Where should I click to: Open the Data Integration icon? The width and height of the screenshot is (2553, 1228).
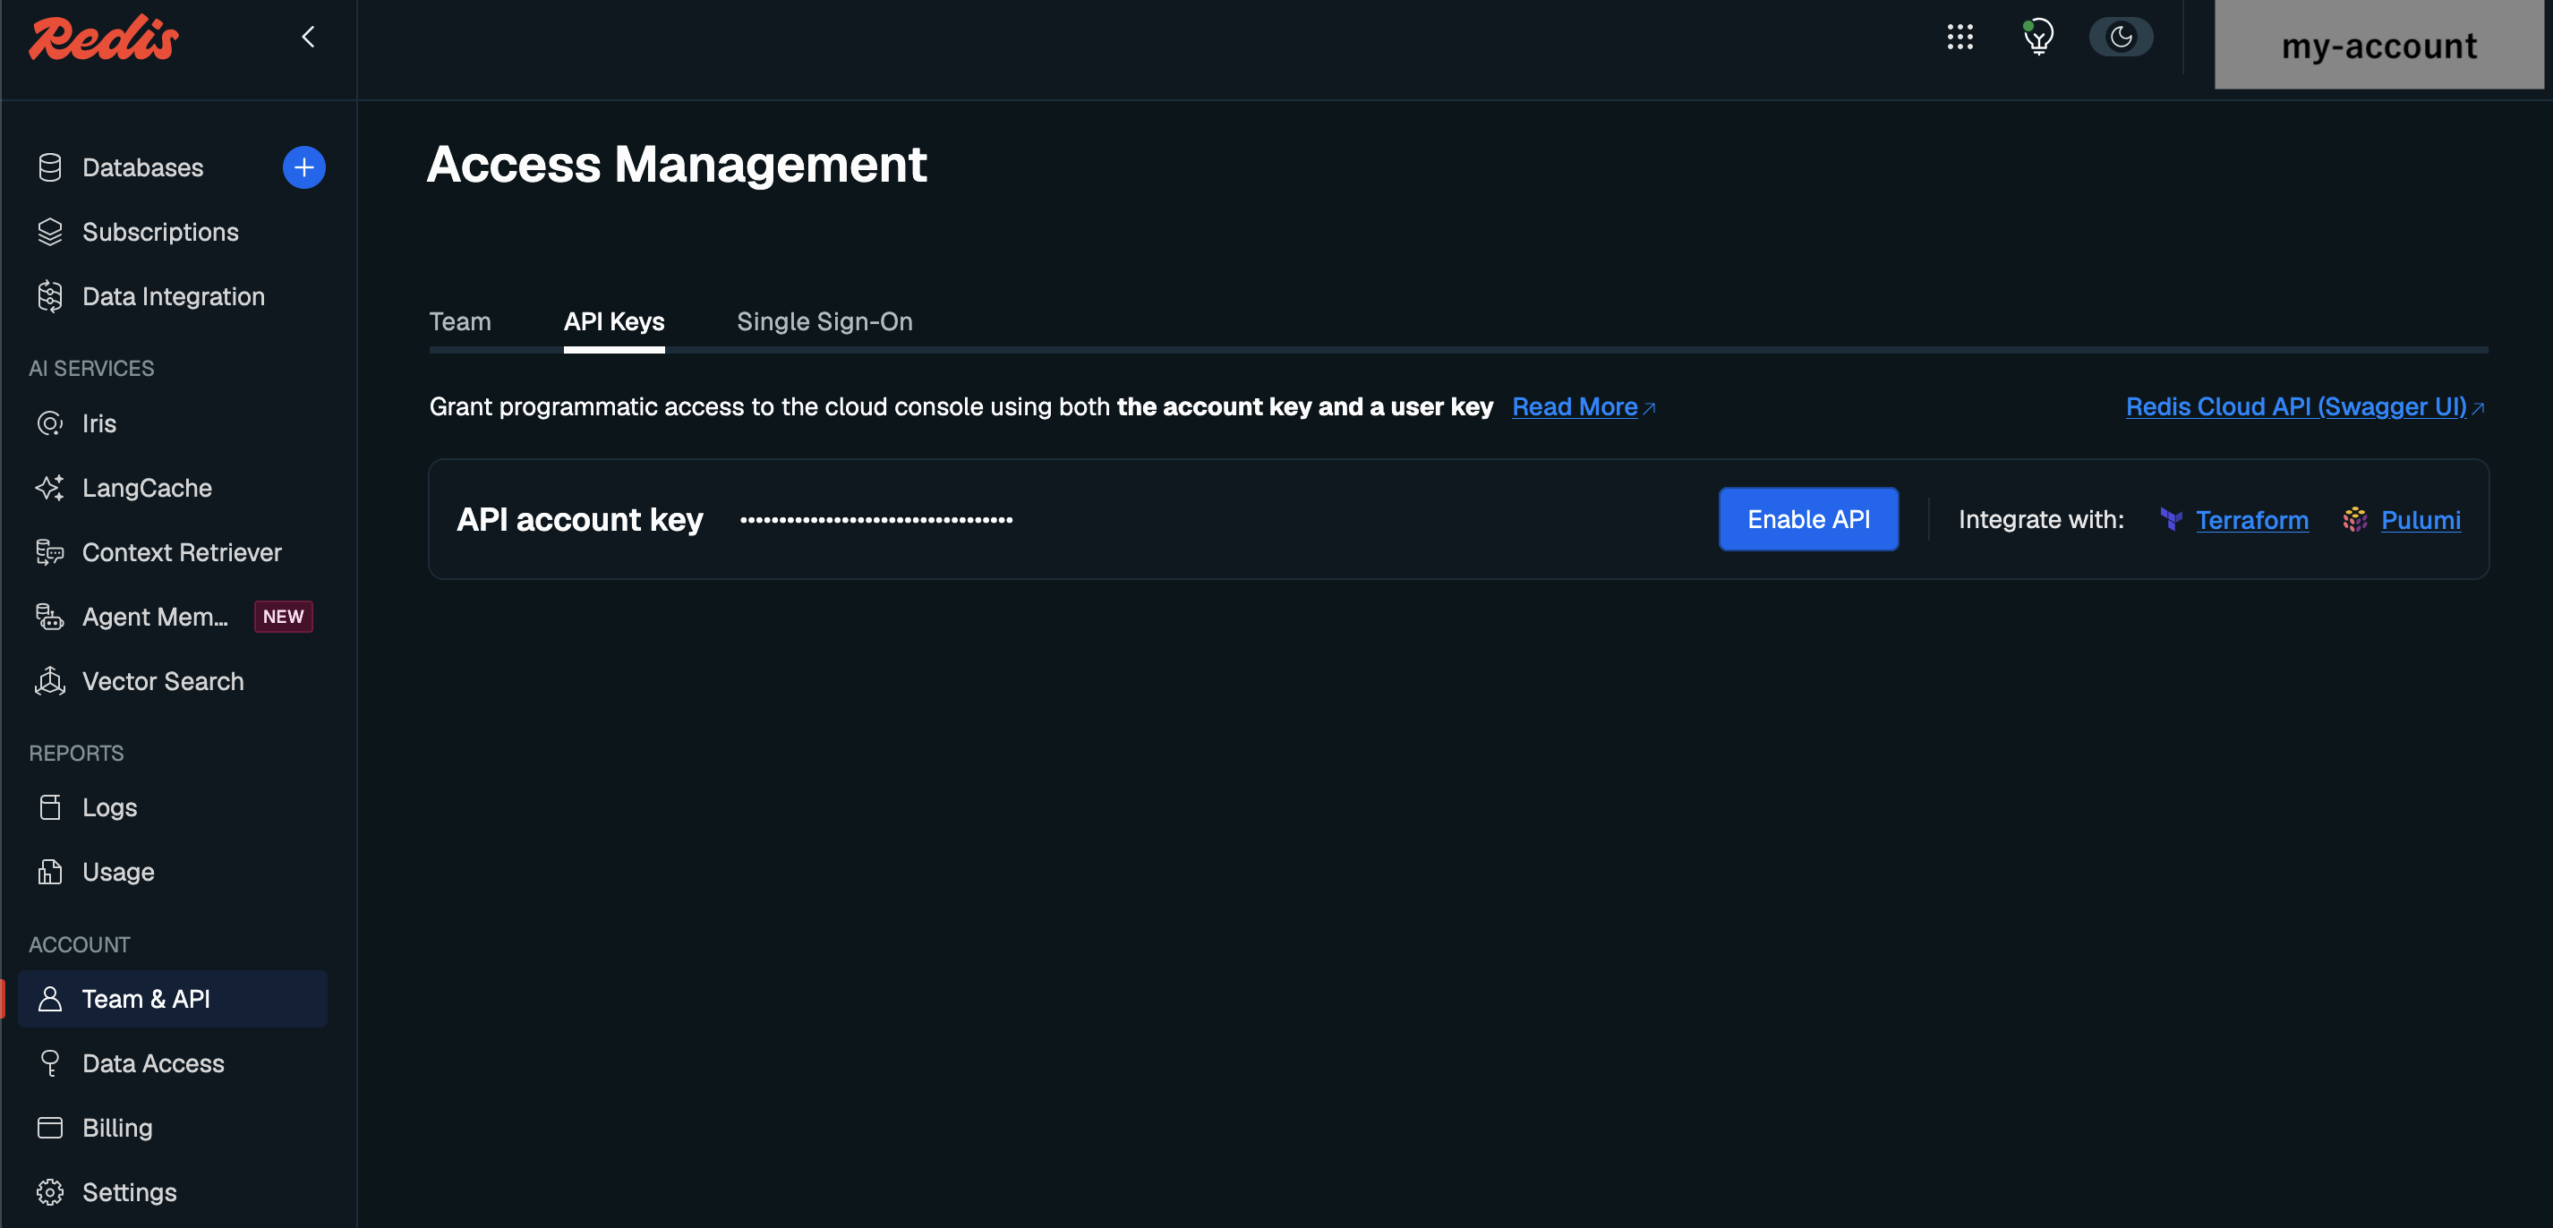(49, 296)
